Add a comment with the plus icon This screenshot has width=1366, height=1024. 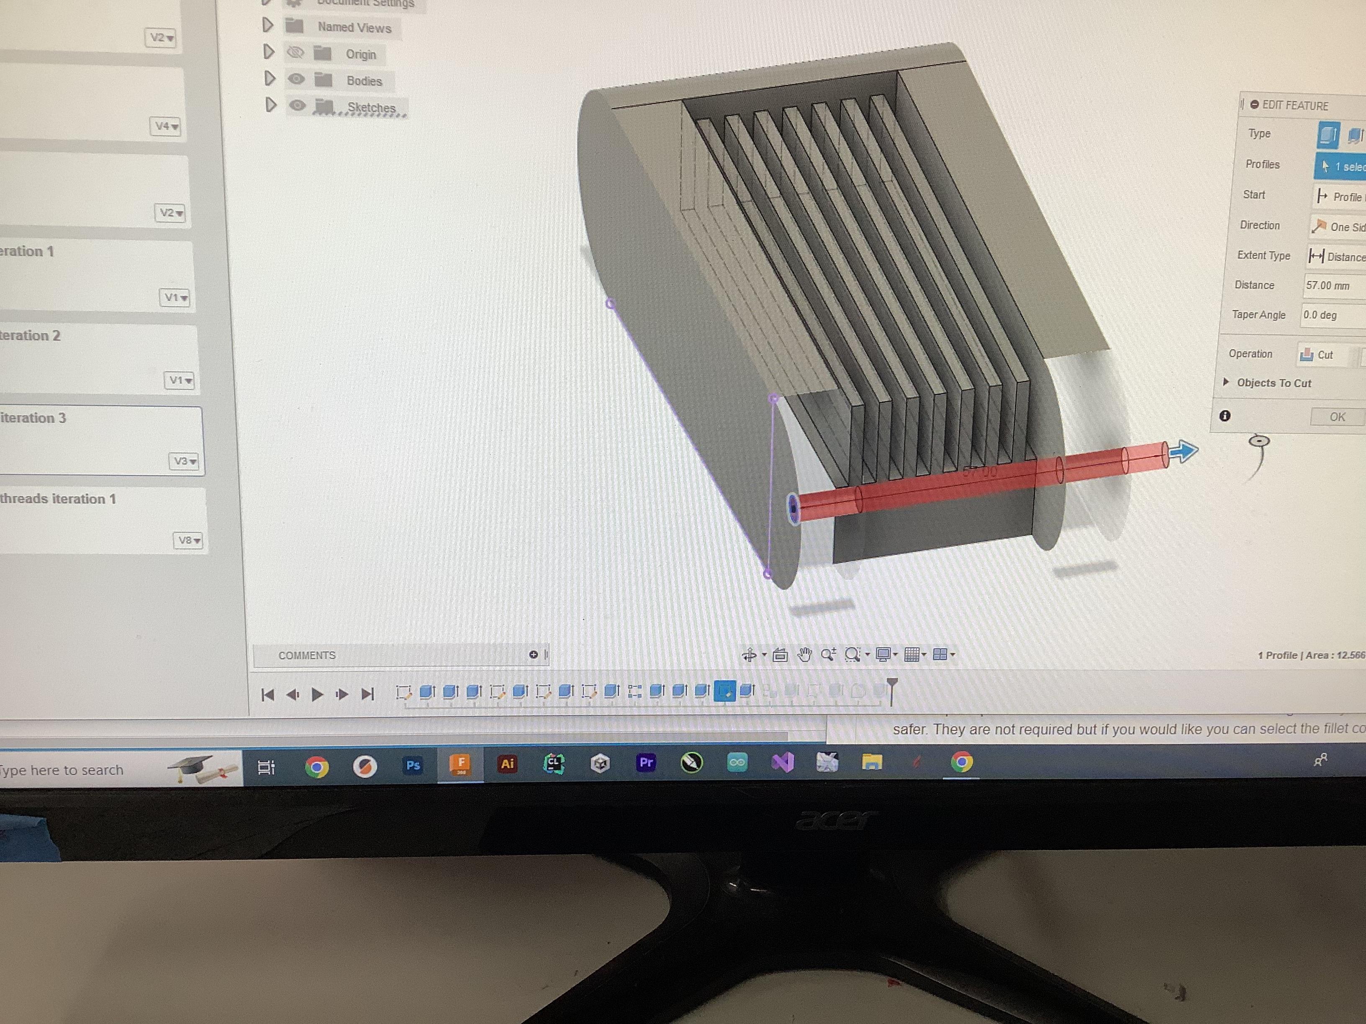pyautogui.click(x=534, y=655)
